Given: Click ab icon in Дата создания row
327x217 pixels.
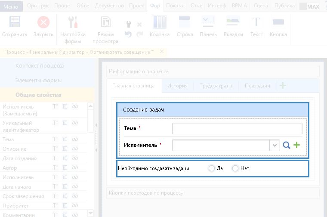Looking at the screenshot, I should click(x=75, y=158).
